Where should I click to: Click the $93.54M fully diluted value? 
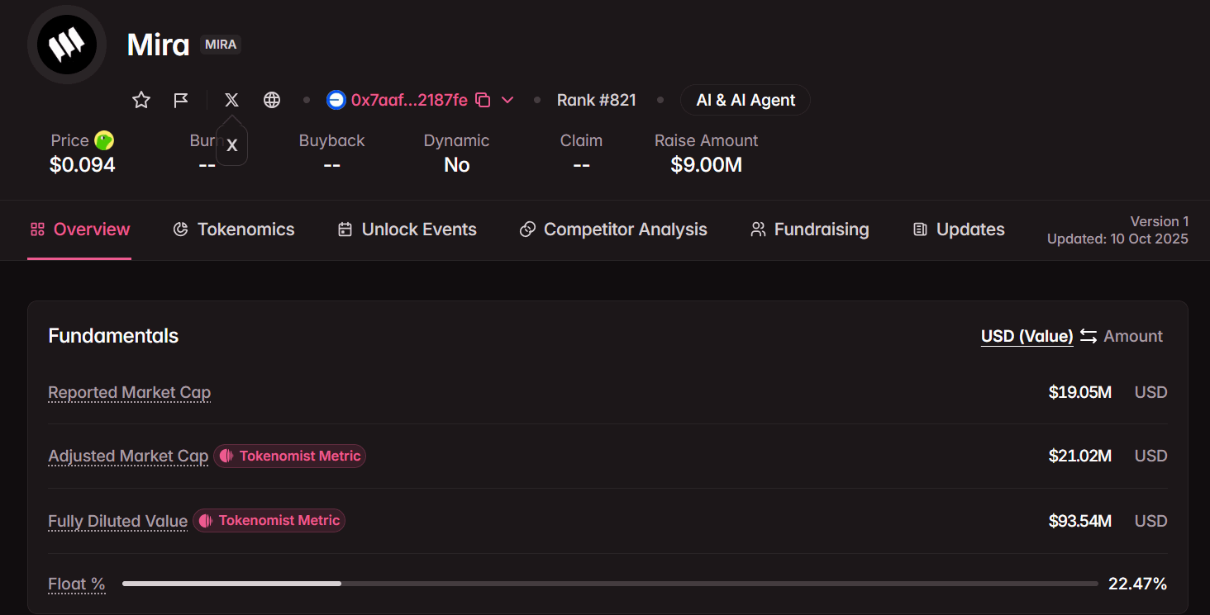point(1080,521)
